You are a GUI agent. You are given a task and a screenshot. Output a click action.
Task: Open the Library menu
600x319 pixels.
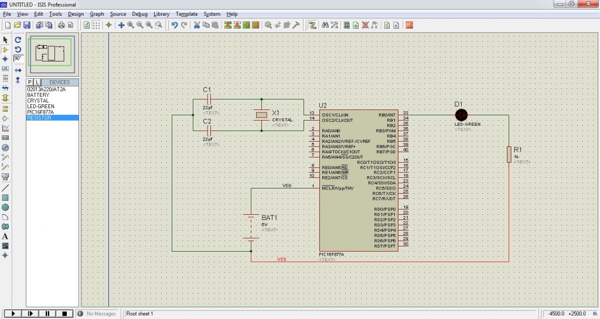pos(161,13)
